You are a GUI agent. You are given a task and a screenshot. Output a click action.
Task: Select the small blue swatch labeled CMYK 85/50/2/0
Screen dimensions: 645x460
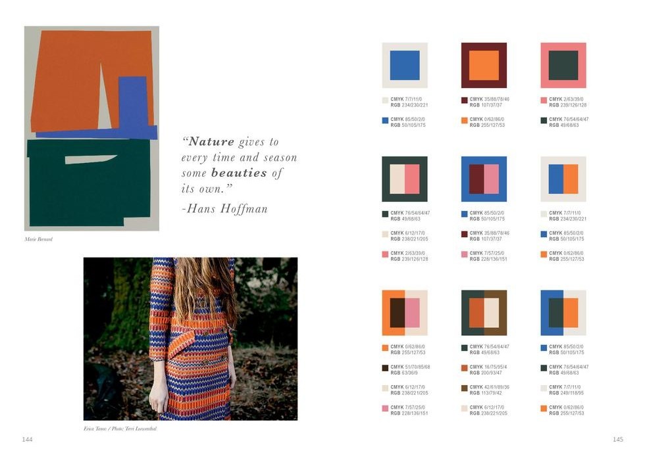point(385,120)
